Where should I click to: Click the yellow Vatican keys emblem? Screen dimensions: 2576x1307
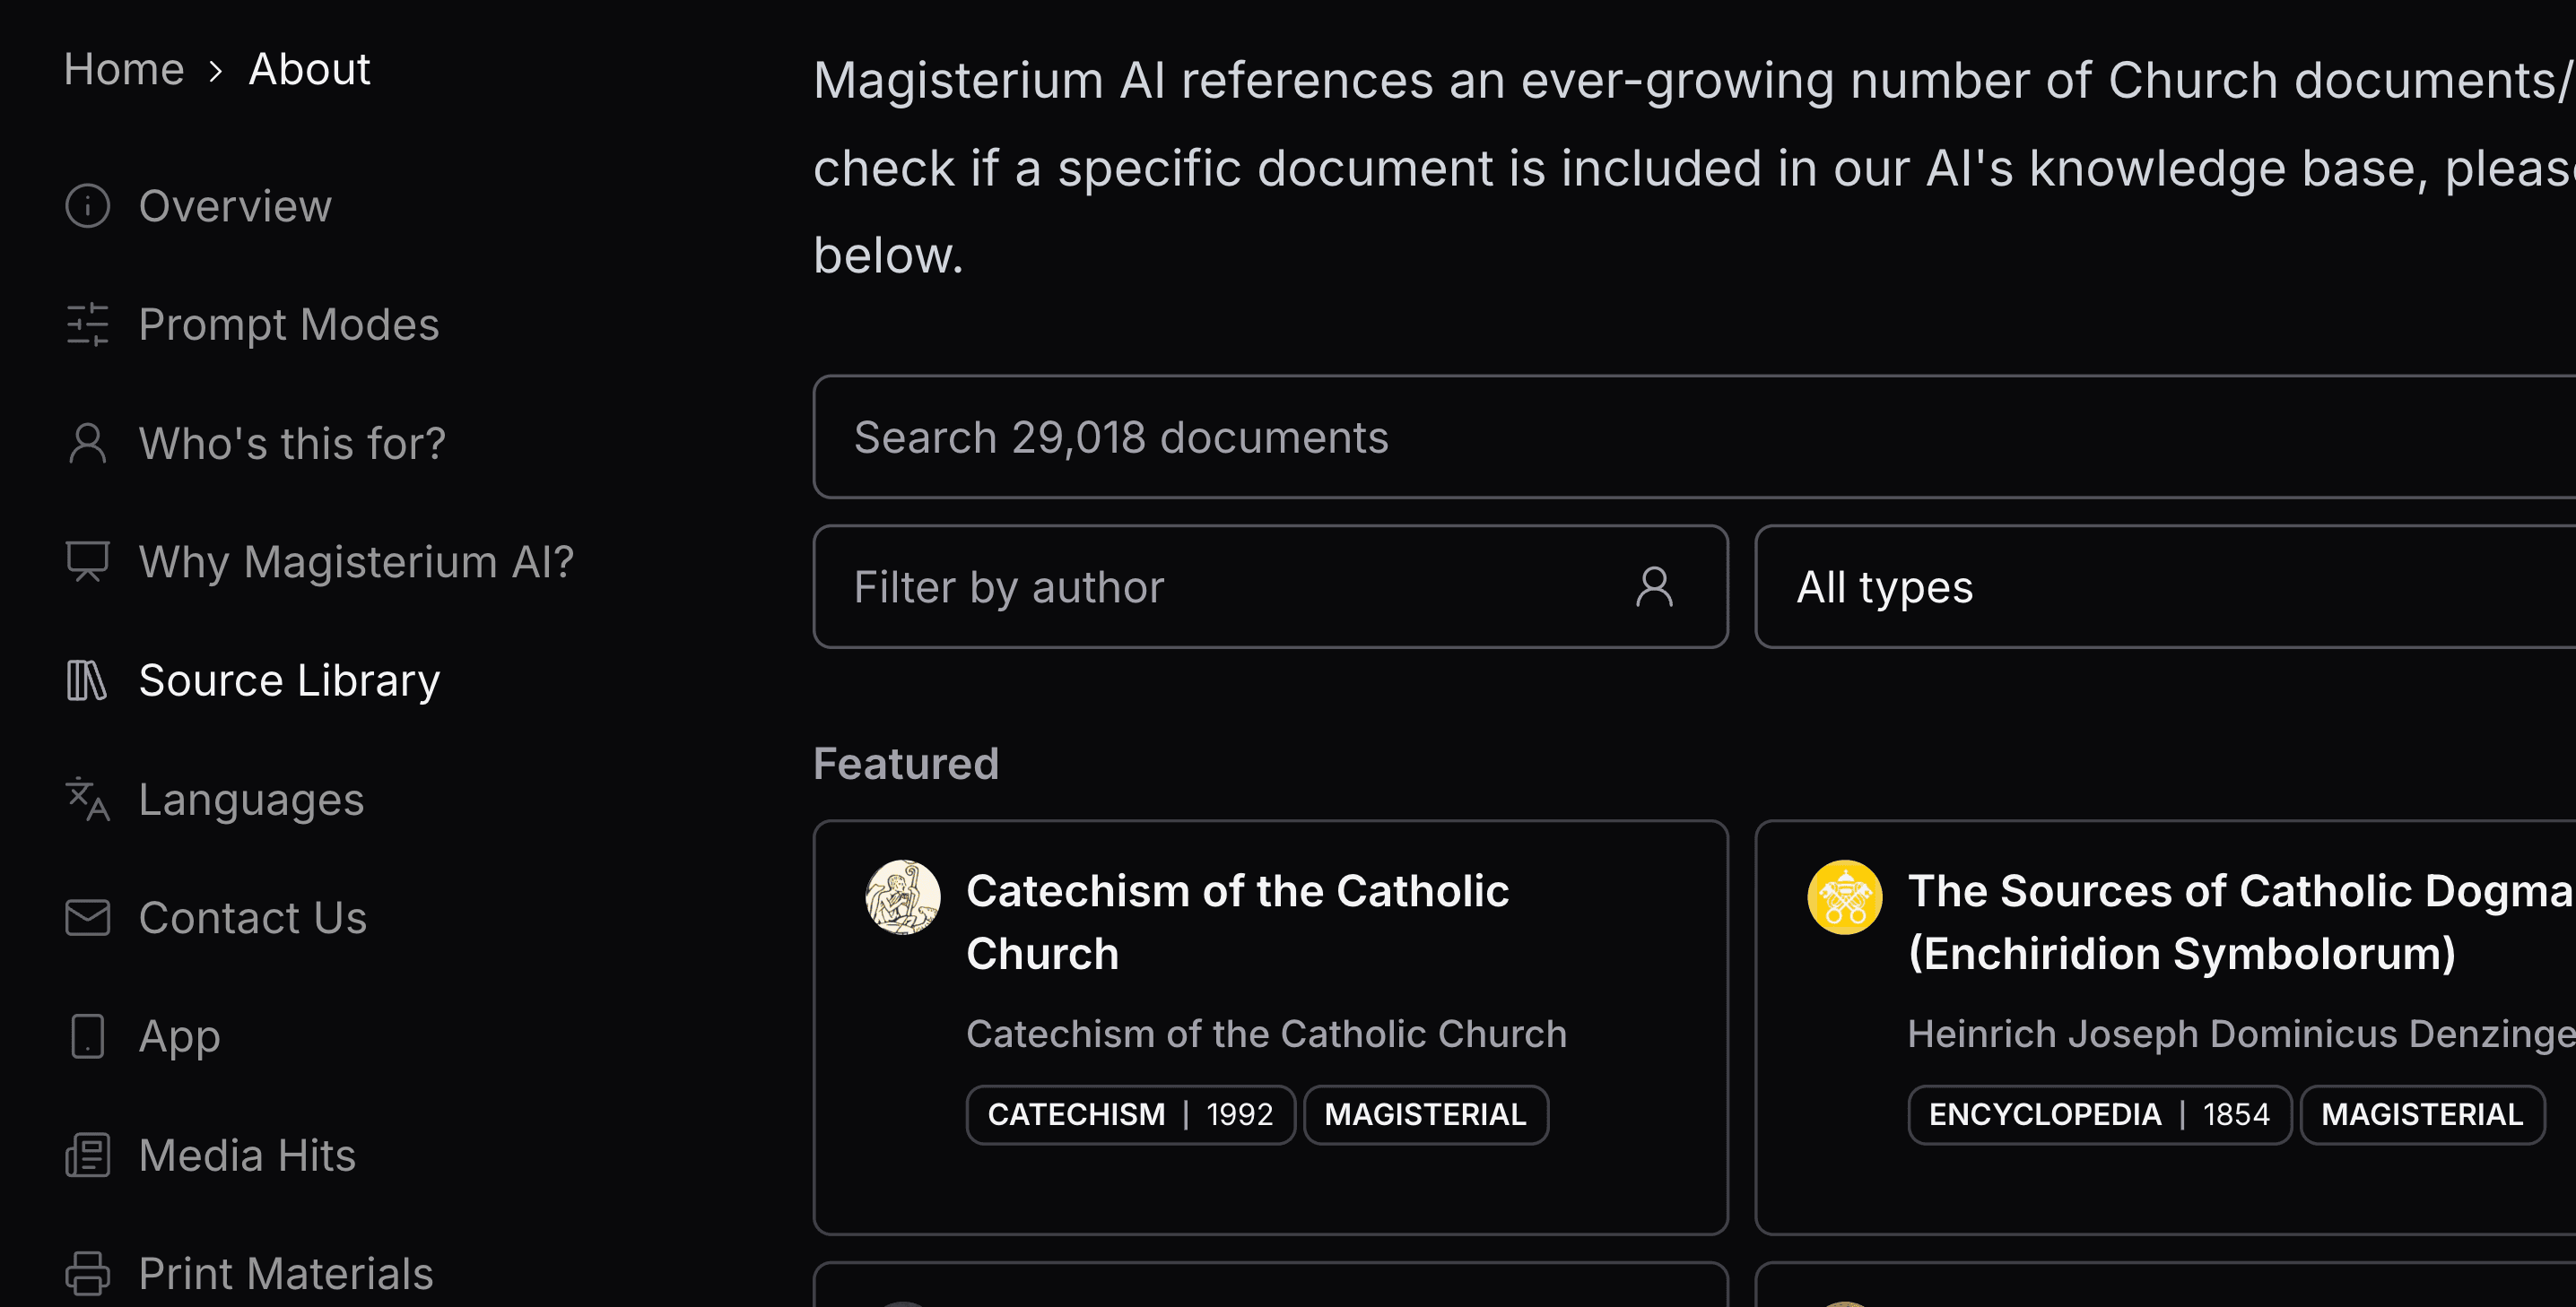point(1844,897)
